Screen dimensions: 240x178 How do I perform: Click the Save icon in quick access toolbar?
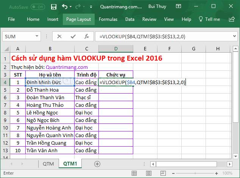(54, 7)
